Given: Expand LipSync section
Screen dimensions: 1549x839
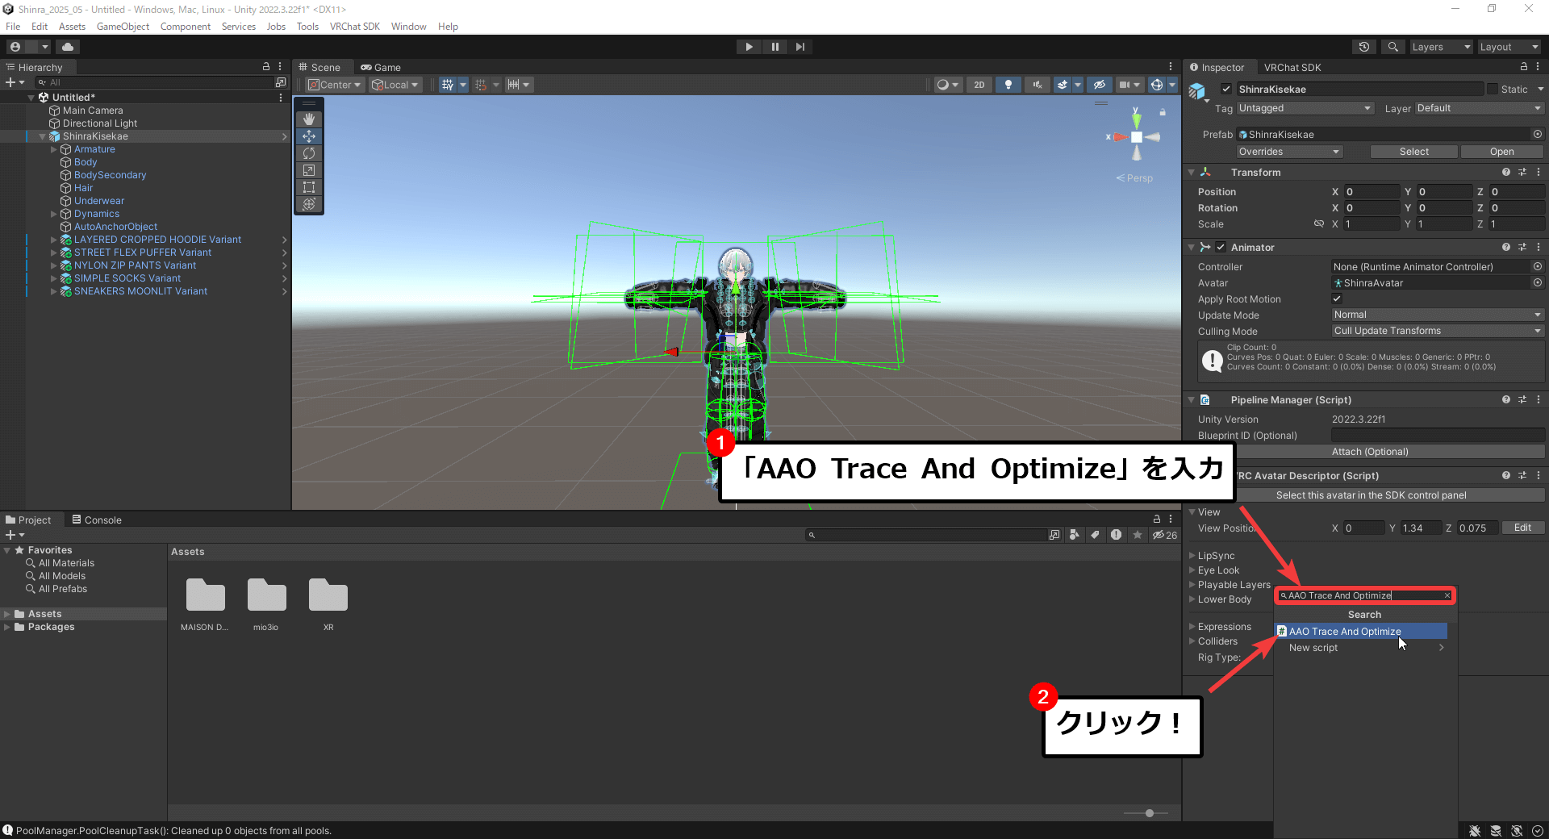Looking at the screenshot, I should click(1192, 556).
